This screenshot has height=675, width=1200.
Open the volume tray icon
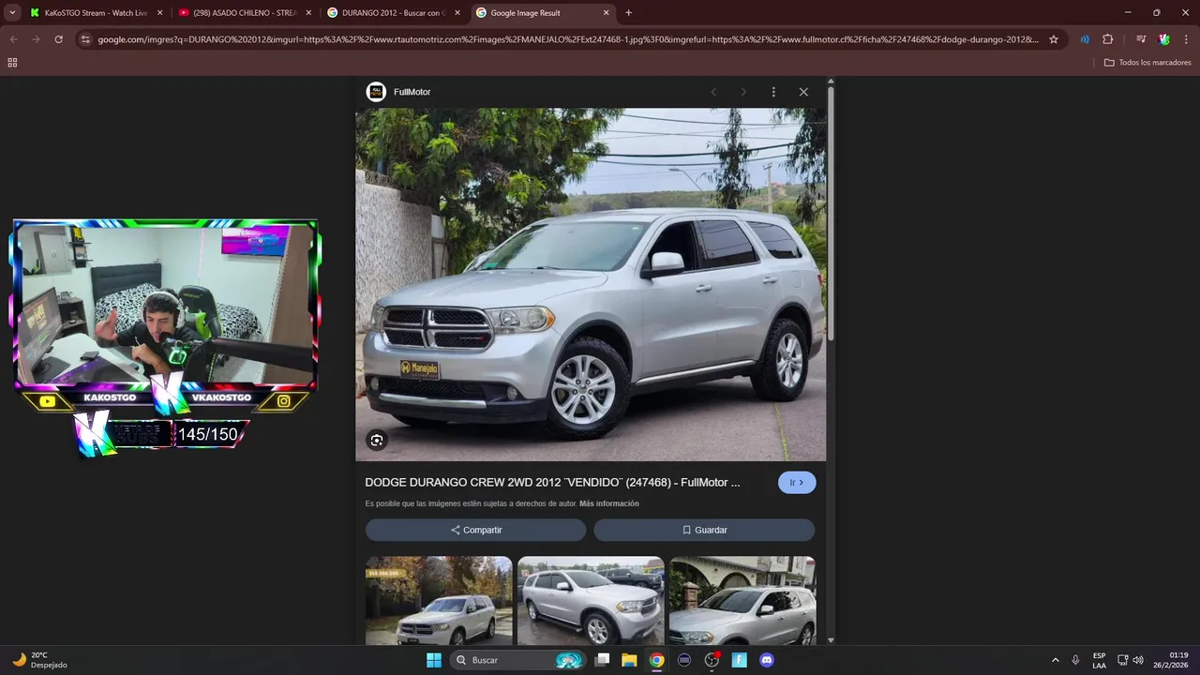coord(1138,660)
